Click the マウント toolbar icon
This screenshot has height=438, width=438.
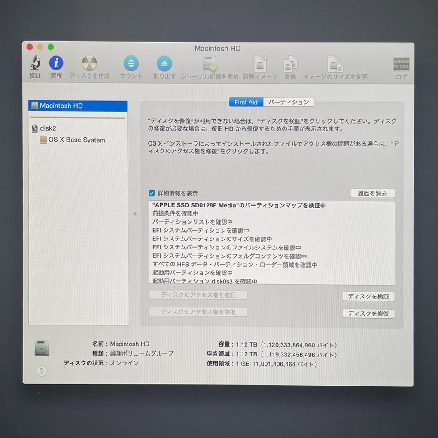point(131,64)
